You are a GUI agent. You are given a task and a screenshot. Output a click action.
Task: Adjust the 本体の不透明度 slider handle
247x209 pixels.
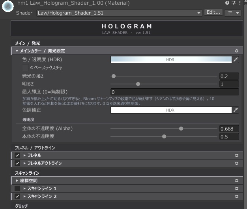coord(164,136)
